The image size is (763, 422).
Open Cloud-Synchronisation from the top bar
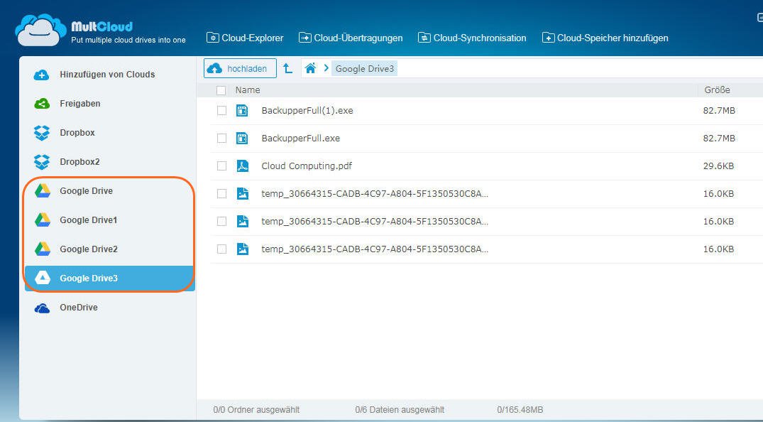(472, 38)
